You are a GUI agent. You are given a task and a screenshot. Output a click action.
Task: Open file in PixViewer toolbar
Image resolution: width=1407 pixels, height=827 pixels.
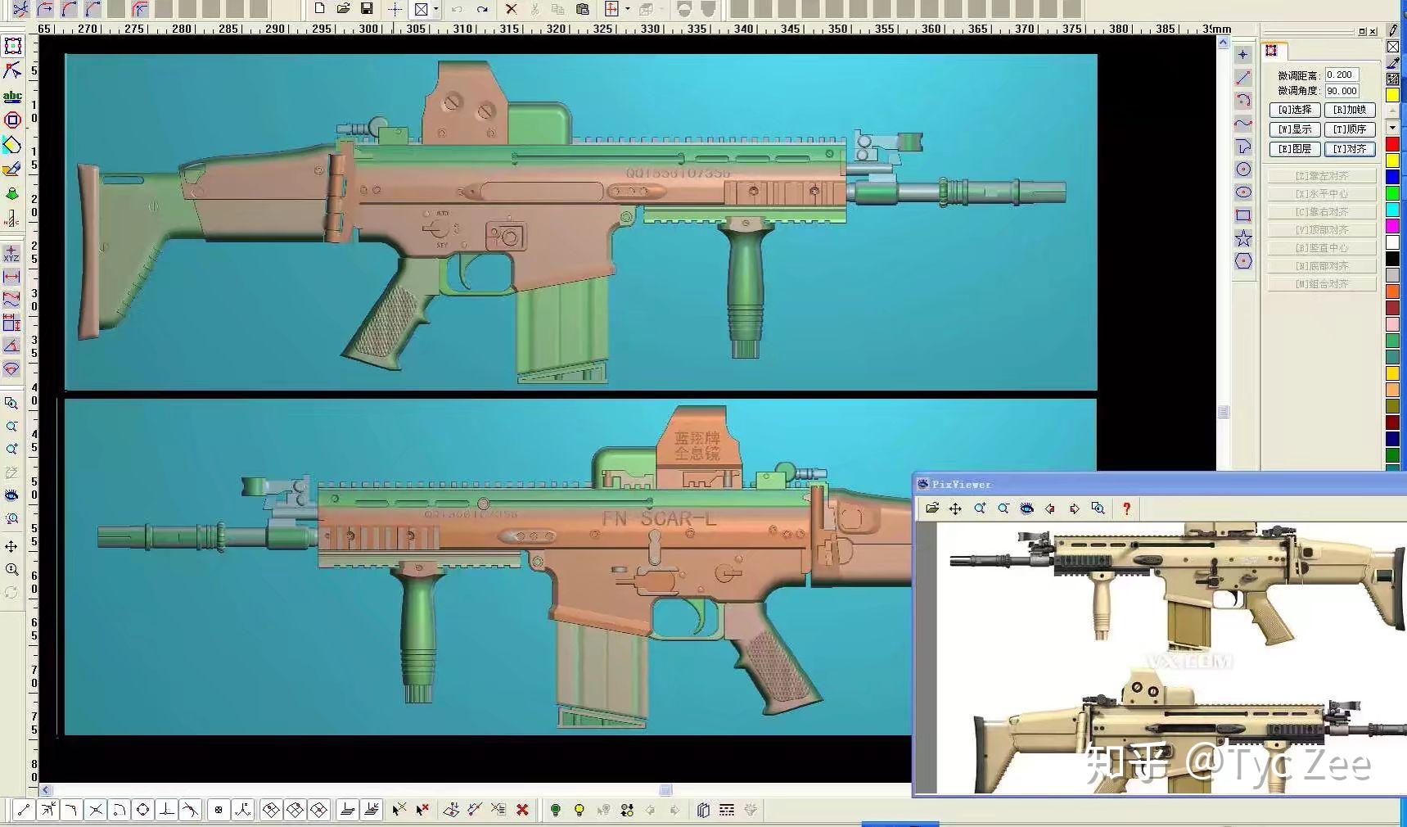click(932, 508)
